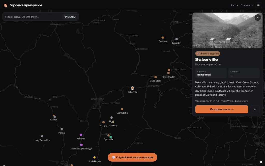Image resolution: width=265 pixels, height=166 pixels.
Task: Click the Основан info box
Action: 244,73
